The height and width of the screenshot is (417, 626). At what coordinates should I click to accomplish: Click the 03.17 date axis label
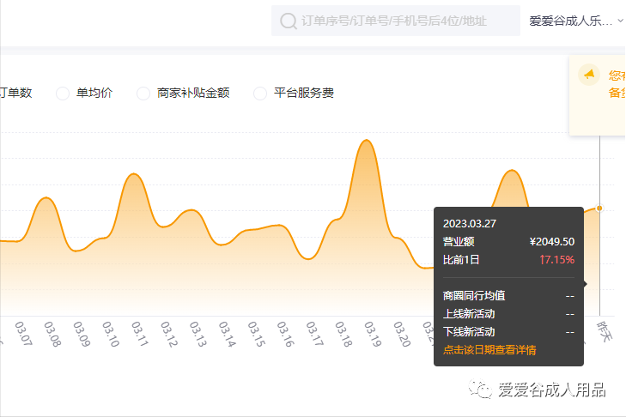(x=315, y=333)
